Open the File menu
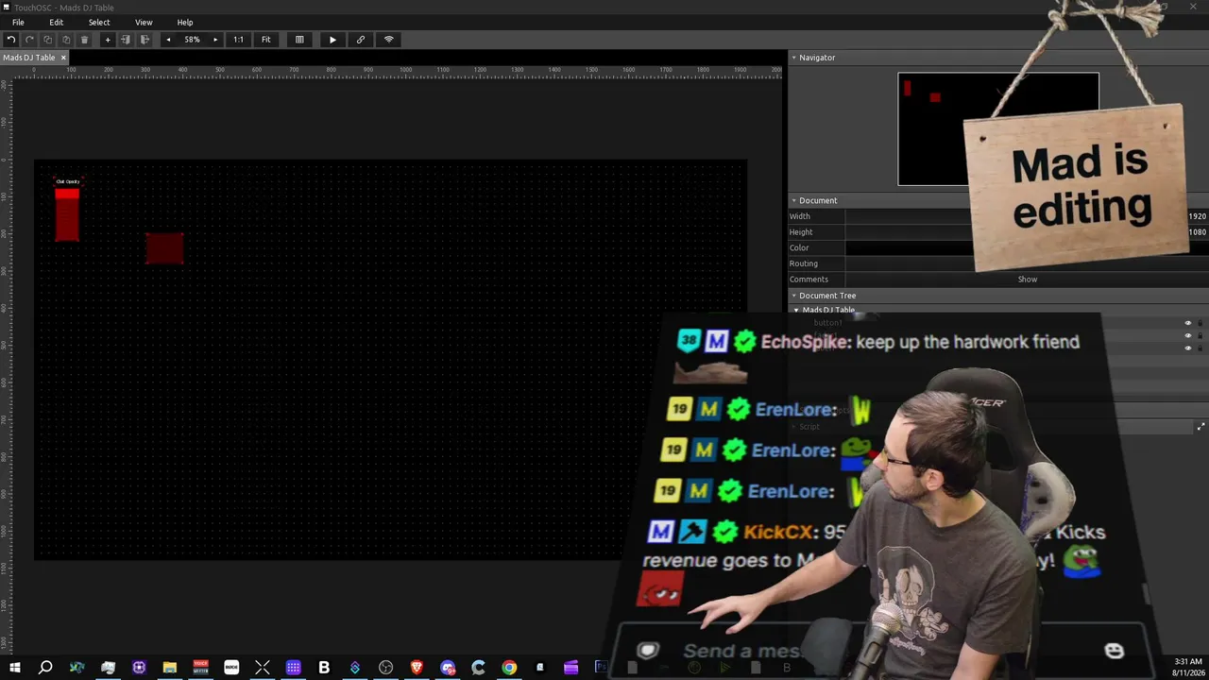The image size is (1209, 680). point(18,23)
